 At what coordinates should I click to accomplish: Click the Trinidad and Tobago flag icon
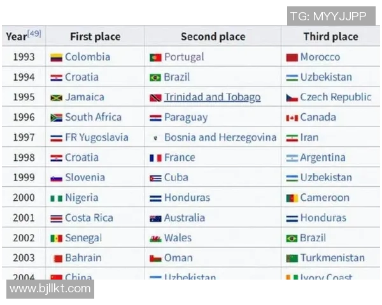click(155, 98)
